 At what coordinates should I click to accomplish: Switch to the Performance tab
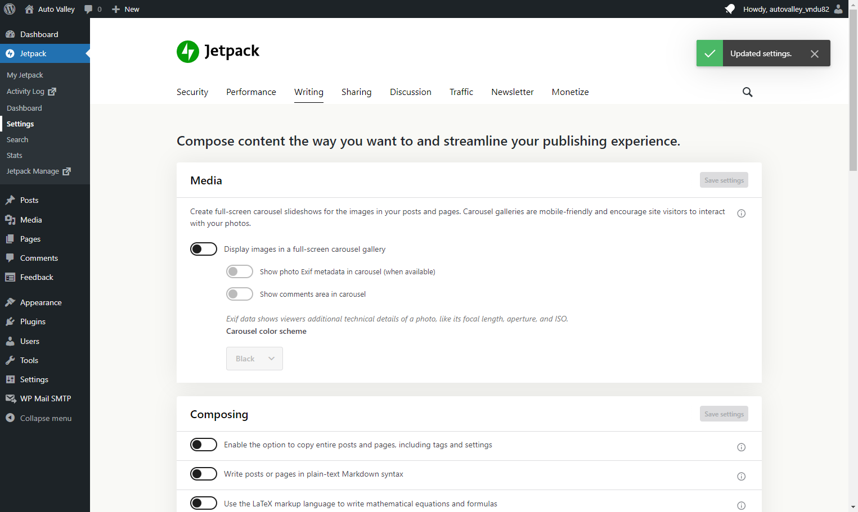251,92
